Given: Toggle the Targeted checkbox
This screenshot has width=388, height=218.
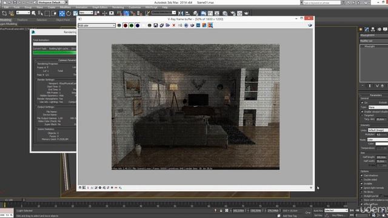Looking at the screenshot, I should click(363, 116).
